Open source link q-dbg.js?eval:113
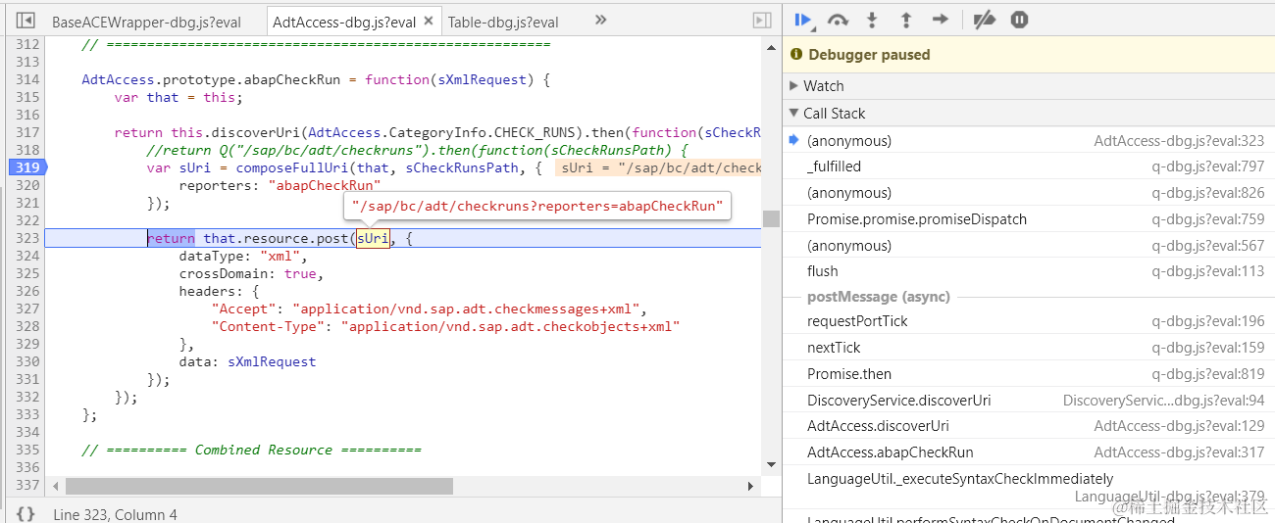This screenshot has height=523, width=1275. (x=1207, y=271)
